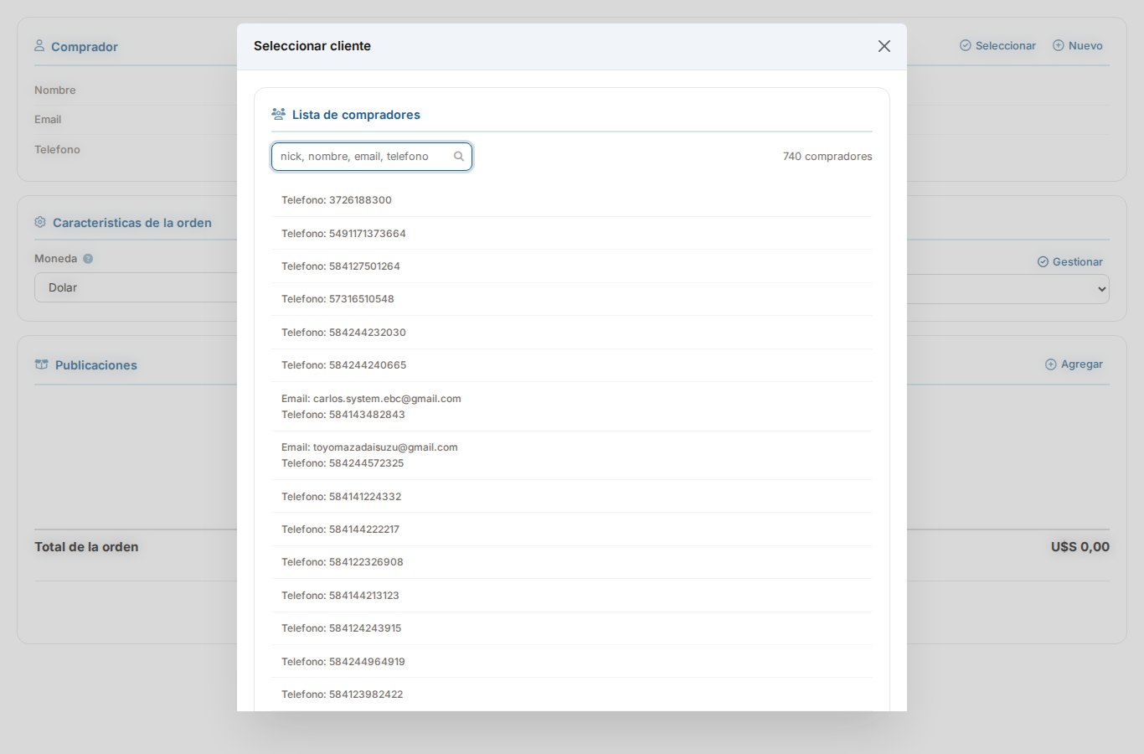Click the Publicaciones box icon
This screenshot has height=754, width=1144.
pyautogui.click(x=41, y=364)
